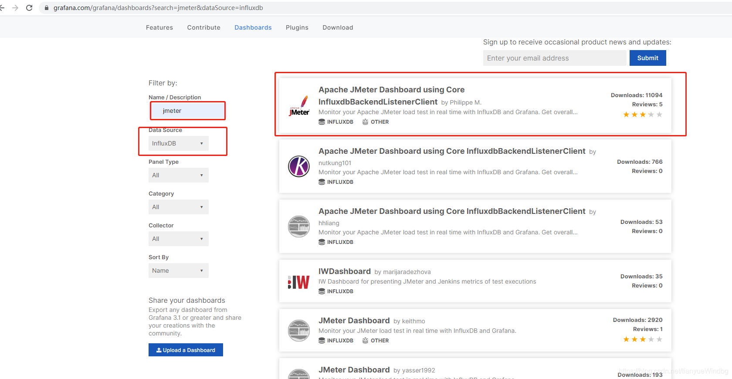The image size is (732, 379).
Task: Open the Download nav item
Action: point(338,27)
